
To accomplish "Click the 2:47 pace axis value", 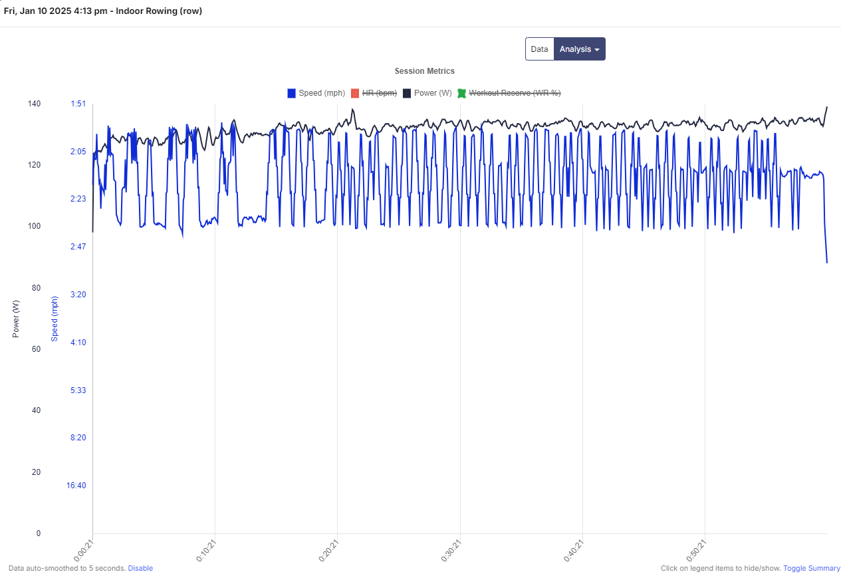I will (x=78, y=247).
